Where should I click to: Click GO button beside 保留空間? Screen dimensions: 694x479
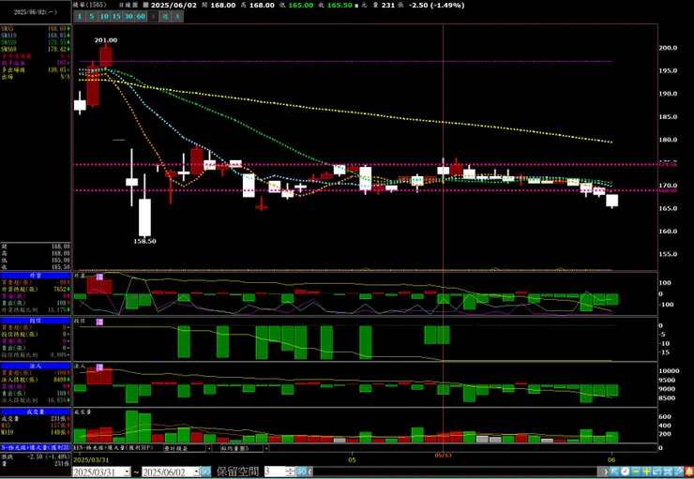tap(301, 472)
